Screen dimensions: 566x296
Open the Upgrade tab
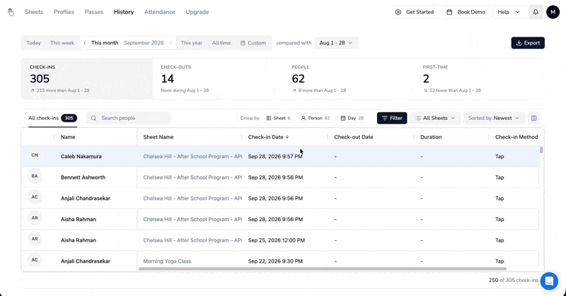[197, 12]
